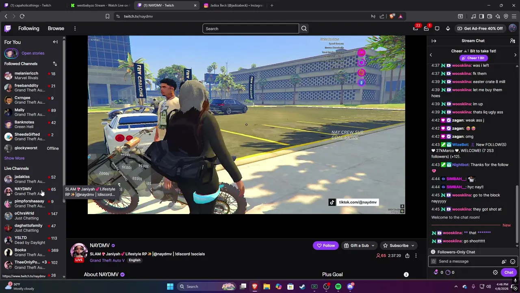Click the Followers-Only Chat info icon
Image resolution: width=520 pixels, height=293 pixels.
tap(433, 252)
